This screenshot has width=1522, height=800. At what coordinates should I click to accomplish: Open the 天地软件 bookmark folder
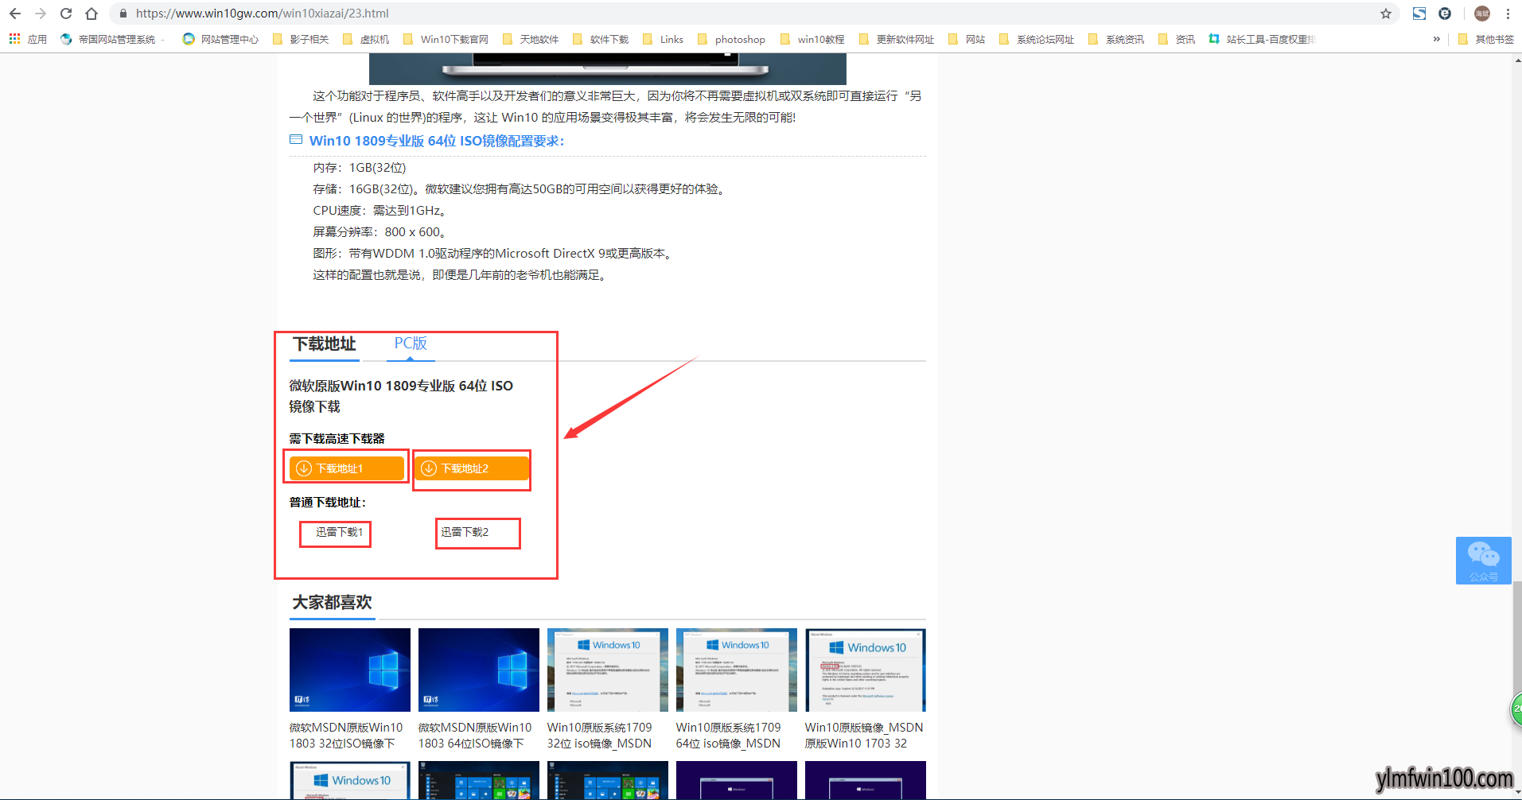(531, 39)
